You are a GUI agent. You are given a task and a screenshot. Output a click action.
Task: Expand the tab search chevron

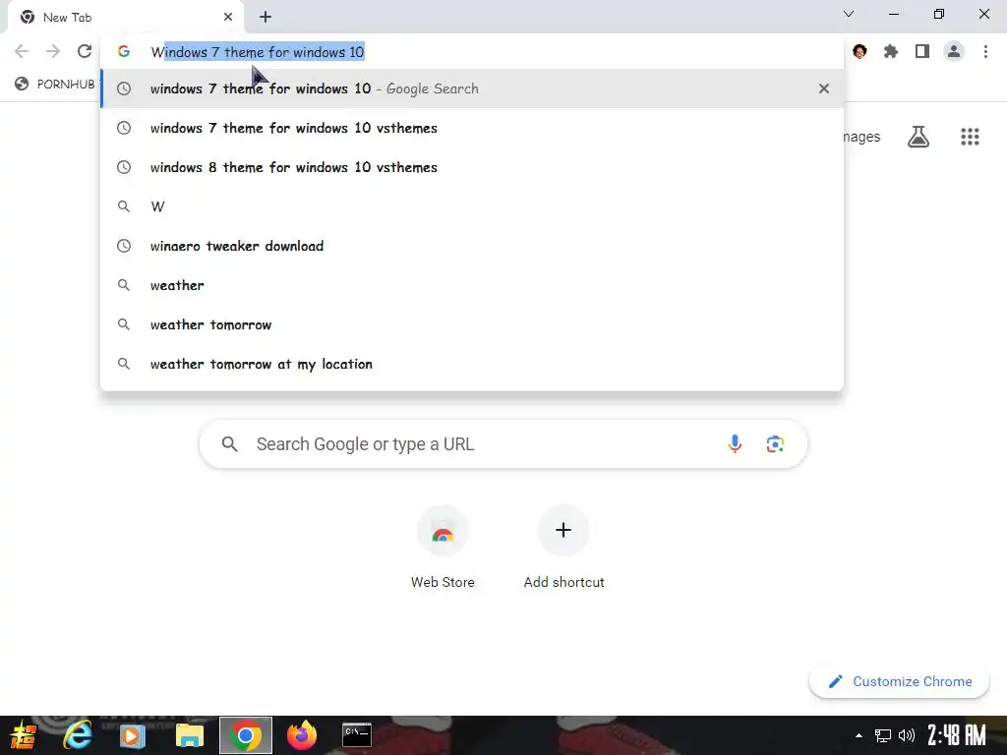[x=849, y=14]
